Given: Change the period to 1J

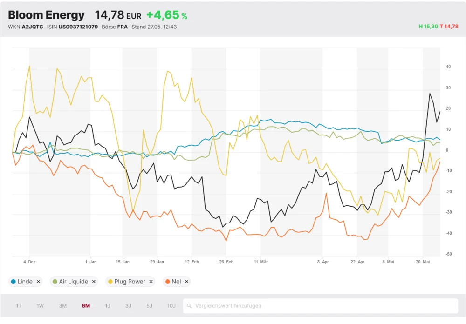Looking at the screenshot, I should (x=108, y=306).
